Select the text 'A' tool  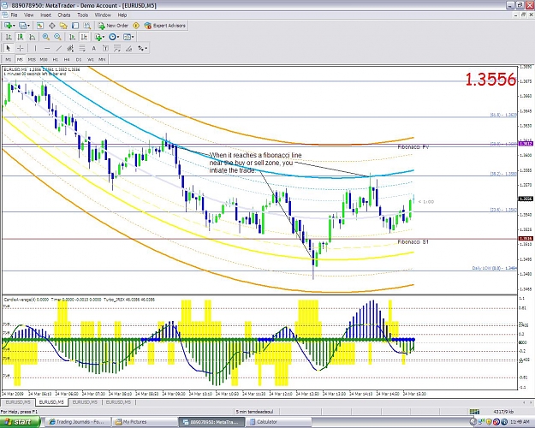pyautogui.click(x=94, y=48)
